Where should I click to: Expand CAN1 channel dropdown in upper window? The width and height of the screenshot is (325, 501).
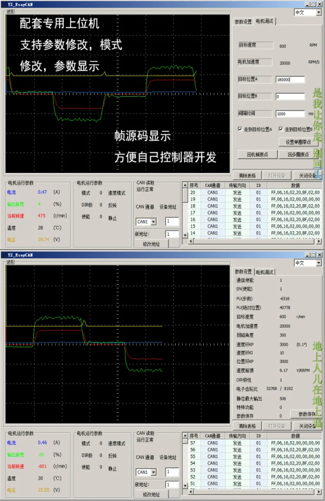pos(154,222)
